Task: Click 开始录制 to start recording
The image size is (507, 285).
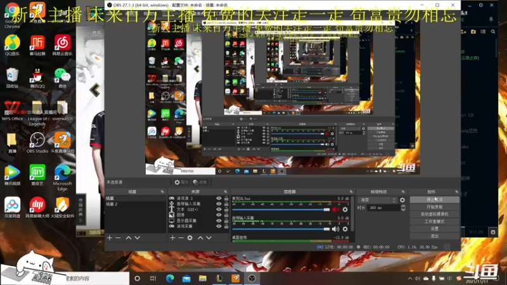Action: tap(435, 207)
